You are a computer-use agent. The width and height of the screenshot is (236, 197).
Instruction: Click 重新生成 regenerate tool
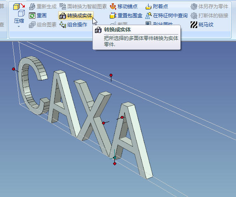coord(43,7)
